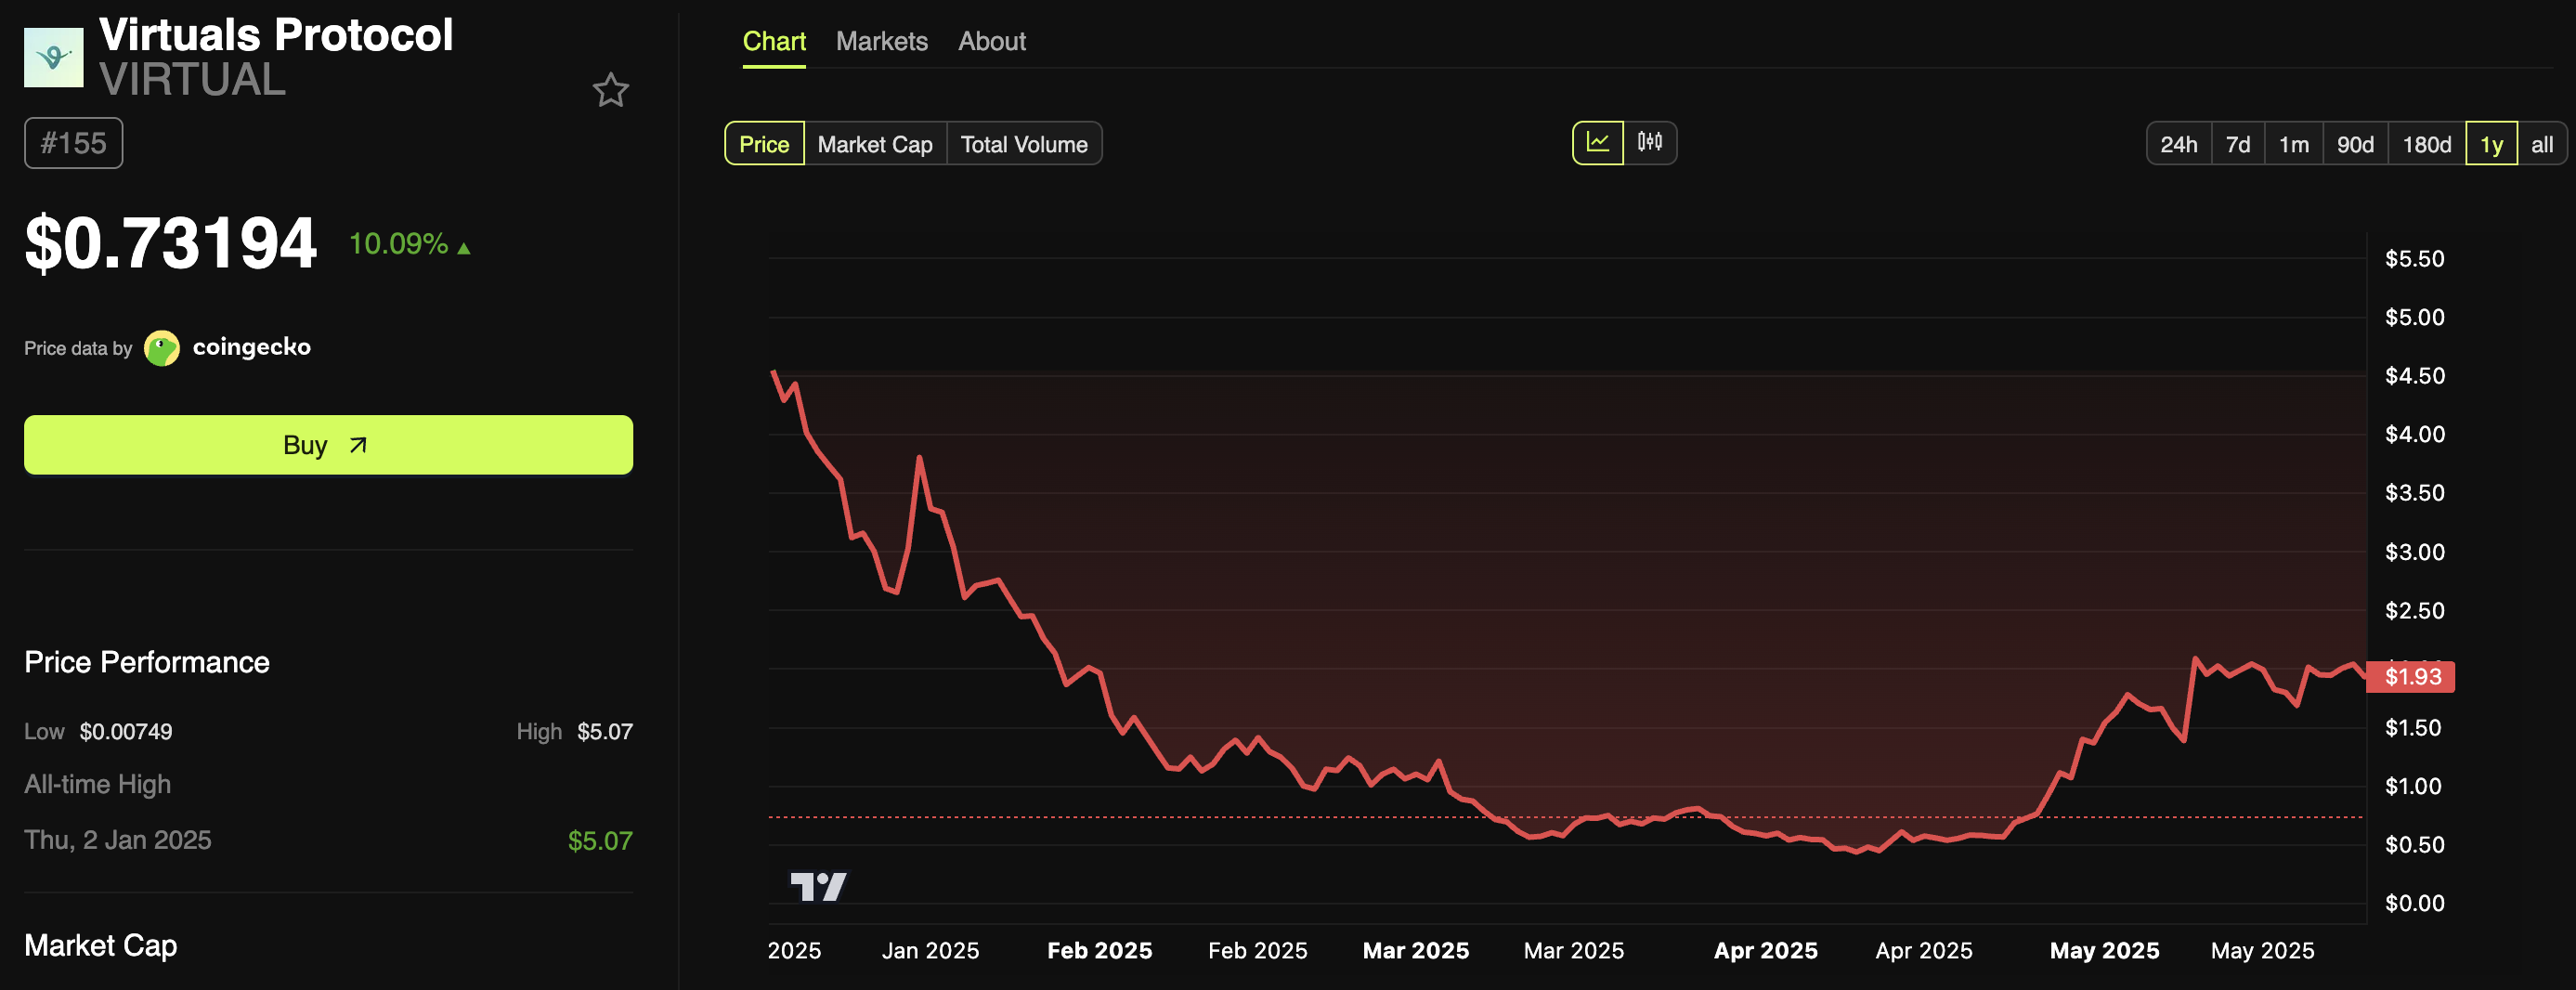Click the Virtuals Protocol title

click(276, 35)
